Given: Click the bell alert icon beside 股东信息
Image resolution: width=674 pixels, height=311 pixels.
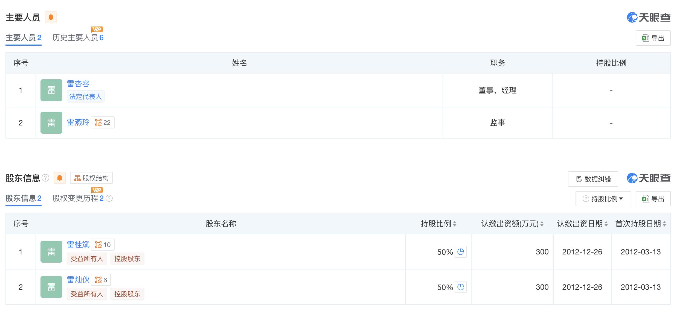Looking at the screenshot, I should pyautogui.click(x=59, y=178).
